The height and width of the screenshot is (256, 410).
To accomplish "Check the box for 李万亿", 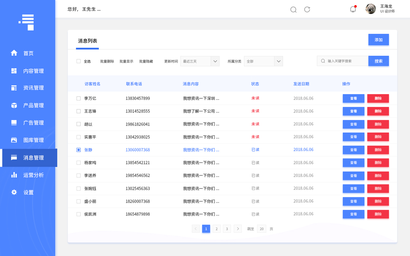I will 79,98.
